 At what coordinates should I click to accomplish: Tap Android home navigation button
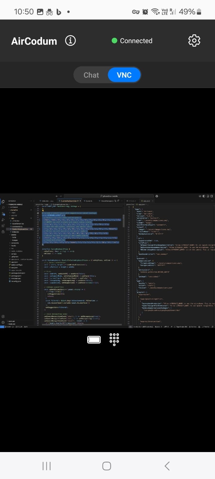click(107, 466)
